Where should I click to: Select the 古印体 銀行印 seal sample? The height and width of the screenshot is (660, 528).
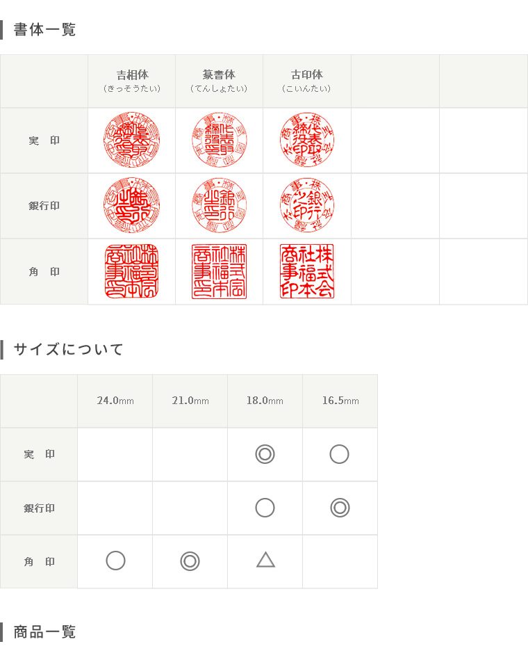307,205
